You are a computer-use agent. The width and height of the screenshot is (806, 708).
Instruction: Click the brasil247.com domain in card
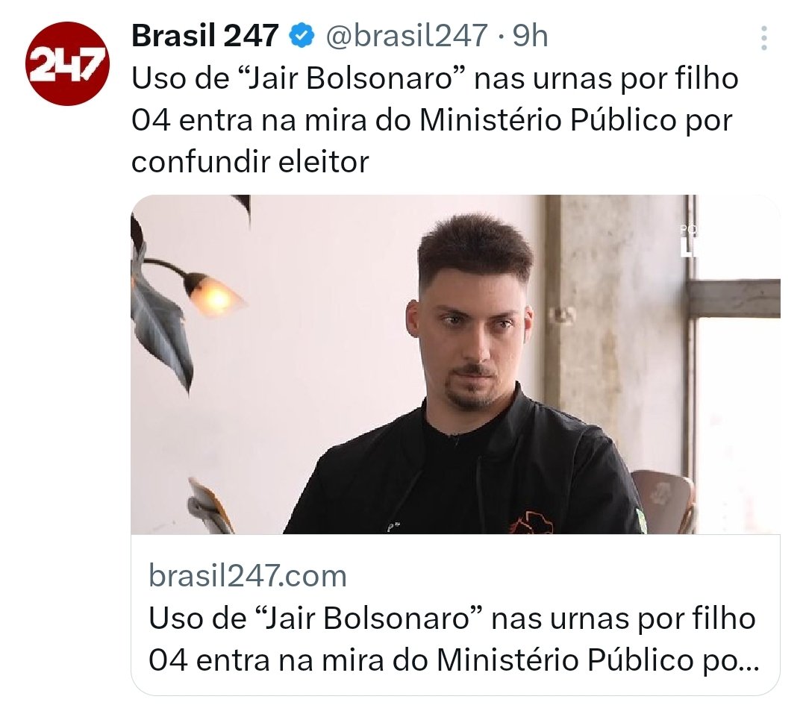point(248,576)
